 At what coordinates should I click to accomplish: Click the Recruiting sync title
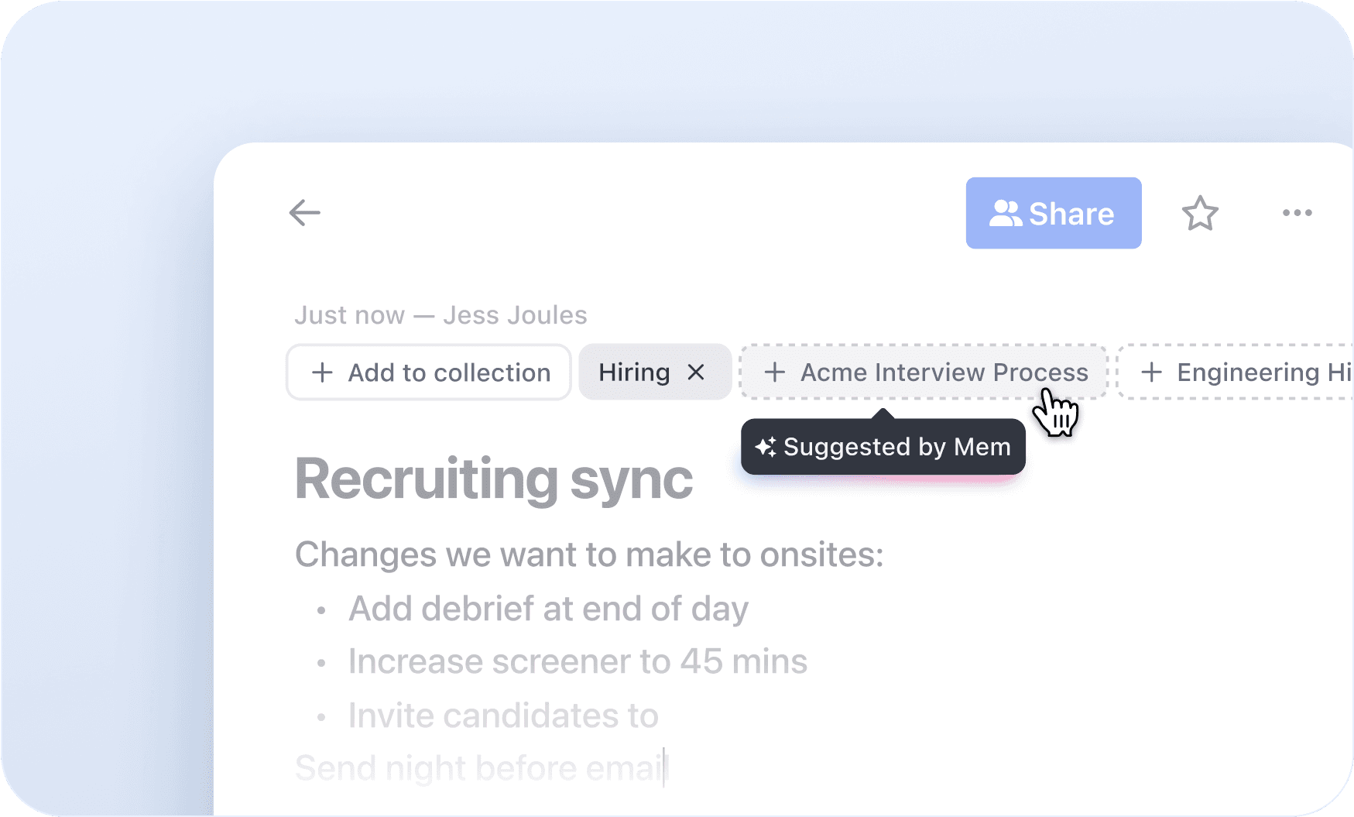point(493,479)
